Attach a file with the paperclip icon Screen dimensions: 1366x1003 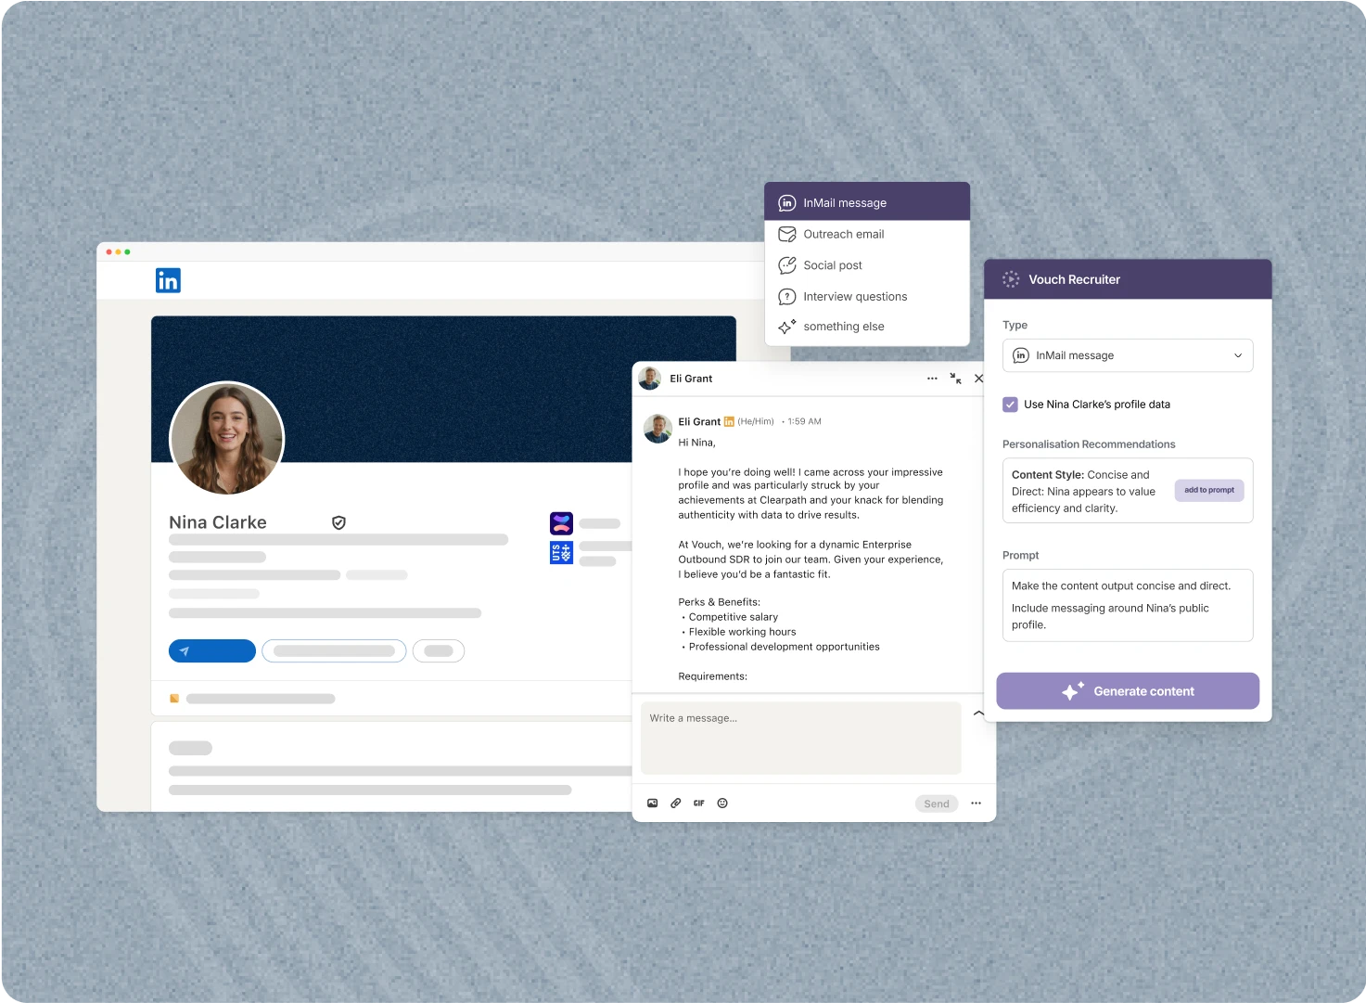tap(676, 804)
